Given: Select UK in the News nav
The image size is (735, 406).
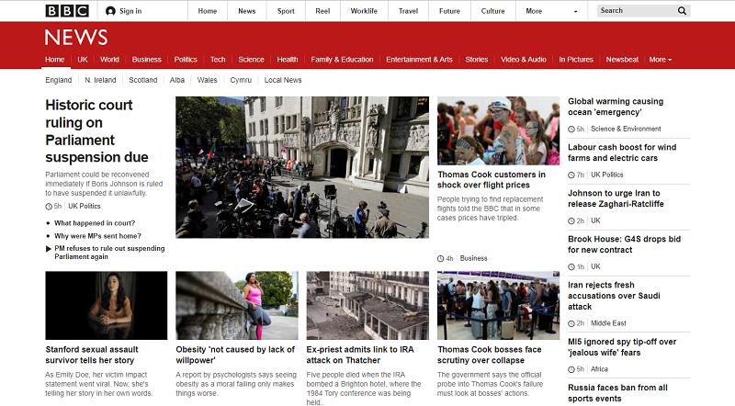Looking at the screenshot, I should click(83, 60).
